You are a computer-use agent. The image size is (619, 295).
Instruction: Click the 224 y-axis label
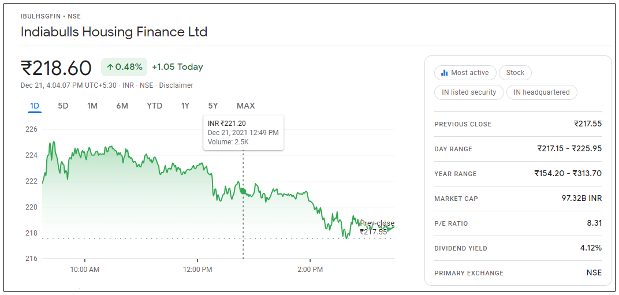tap(32, 156)
